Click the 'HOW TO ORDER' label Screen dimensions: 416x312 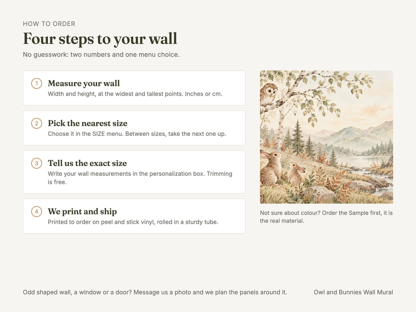pyautogui.click(x=49, y=24)
